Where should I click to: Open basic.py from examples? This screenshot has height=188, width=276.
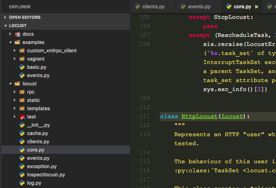point(66,67)
